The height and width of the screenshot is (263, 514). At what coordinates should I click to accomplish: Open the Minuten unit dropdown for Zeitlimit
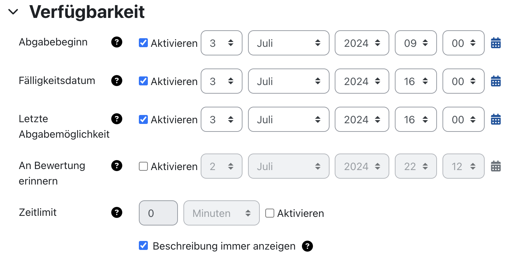coord(221,213)
